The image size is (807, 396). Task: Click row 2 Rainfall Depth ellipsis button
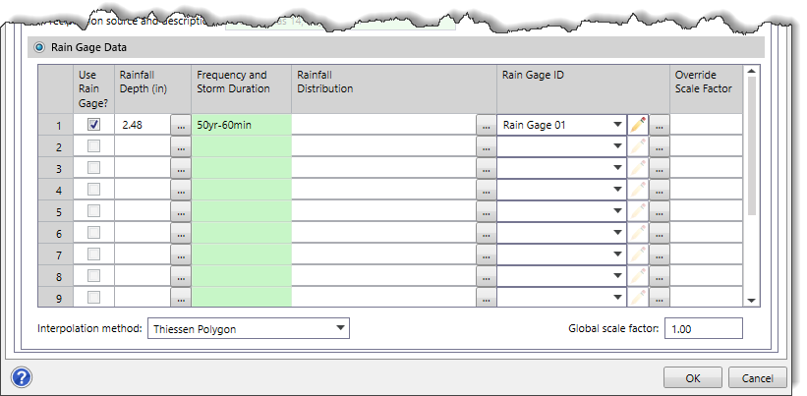[x=180, y=146]
